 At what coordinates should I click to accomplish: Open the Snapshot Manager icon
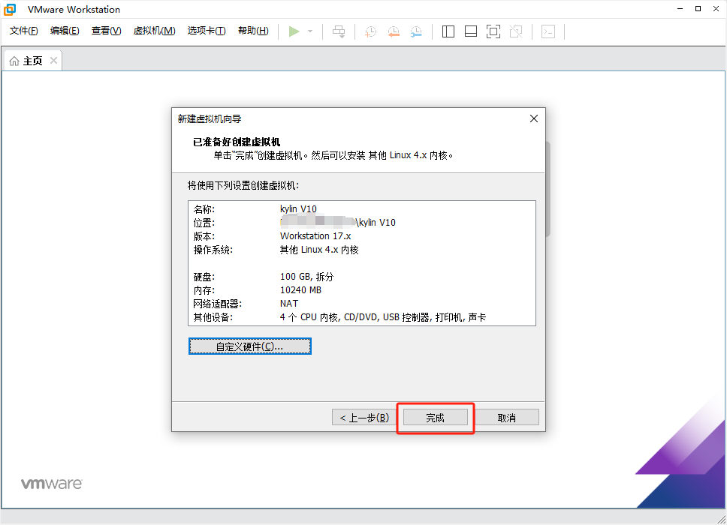point(416,31)
